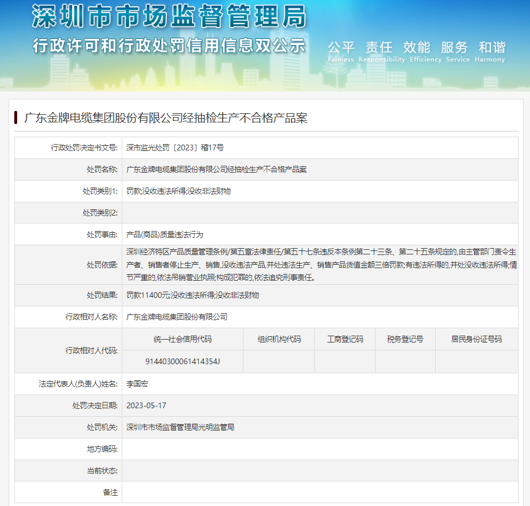Click the 行政相对人名称 label

[91, 317]
